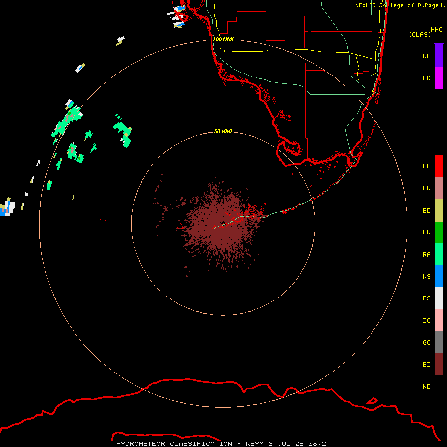Click the WS legend label
Screen dimensions: 447x447
pos(427,276)
